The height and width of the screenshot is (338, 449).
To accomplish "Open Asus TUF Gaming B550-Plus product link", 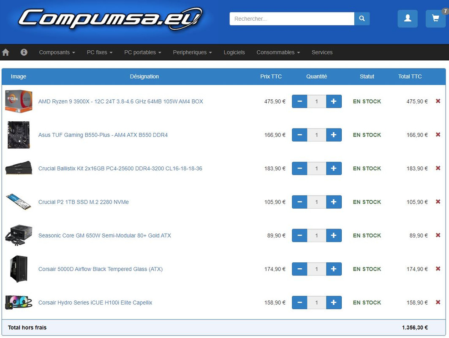I will 103,135.
